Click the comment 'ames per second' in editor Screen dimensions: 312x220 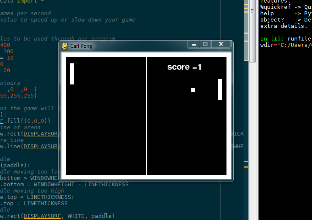(x=25, y=14)
